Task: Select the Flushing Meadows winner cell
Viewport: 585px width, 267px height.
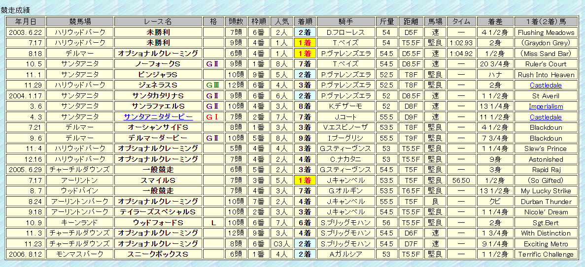Action: (x=546, y=32)
